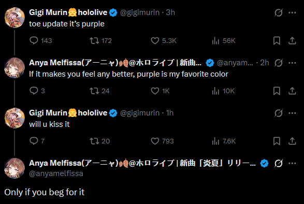Open more options on Gigi's 3h tweet
The image size is (304, 204).
pyautogui.click(x=292, y=12)
